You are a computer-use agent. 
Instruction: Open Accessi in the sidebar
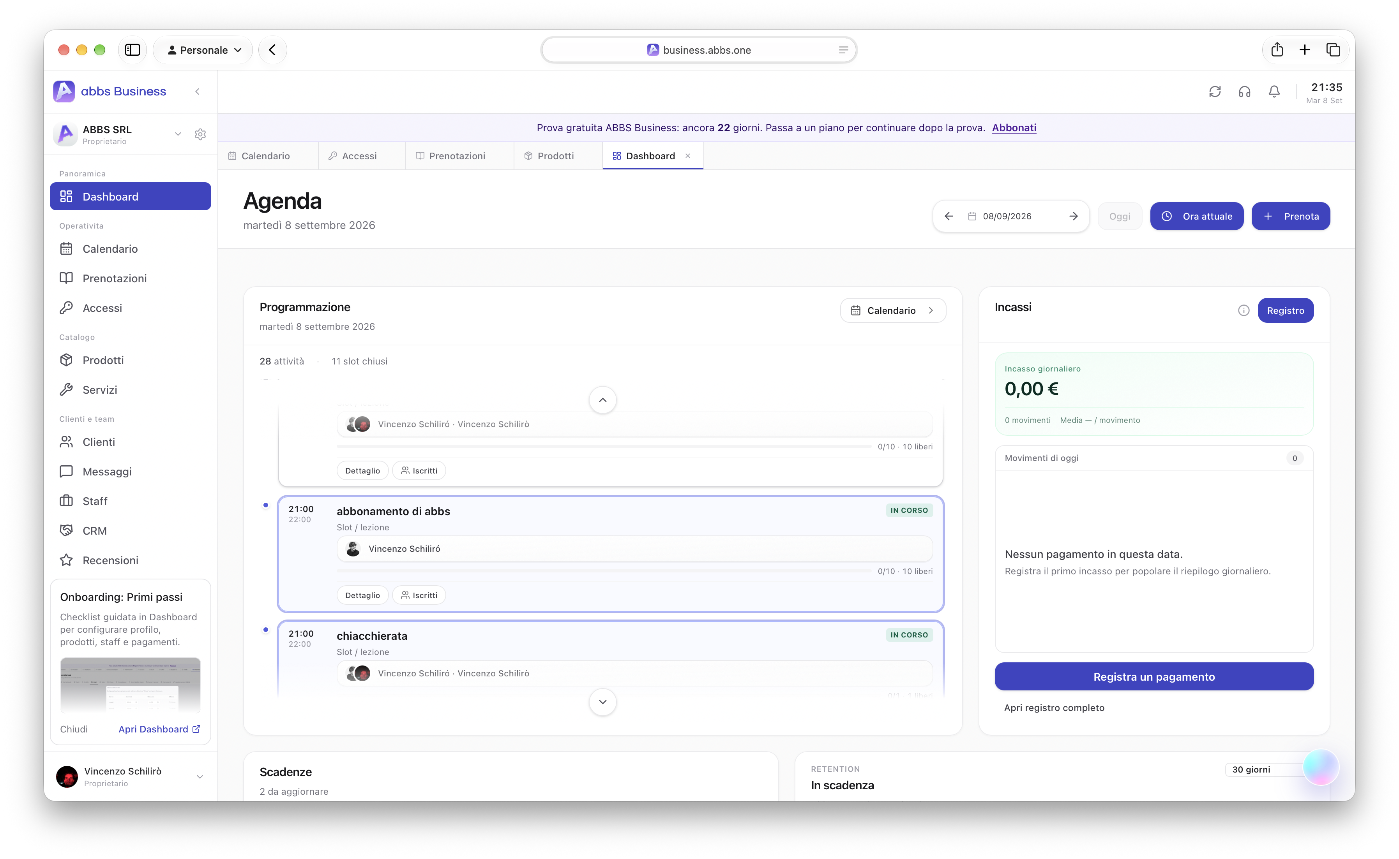click(x=131, y=308)
